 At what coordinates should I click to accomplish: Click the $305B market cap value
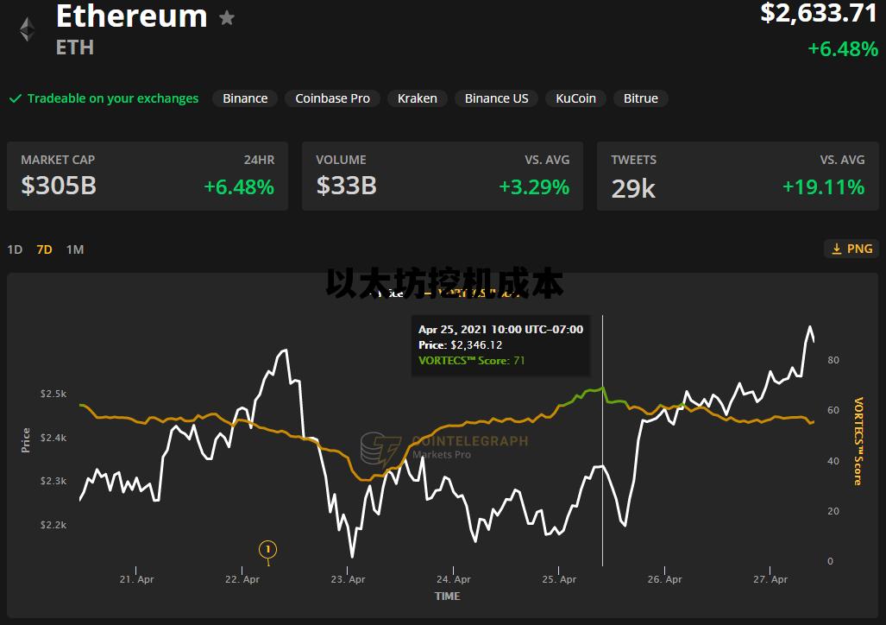[59, 186]
